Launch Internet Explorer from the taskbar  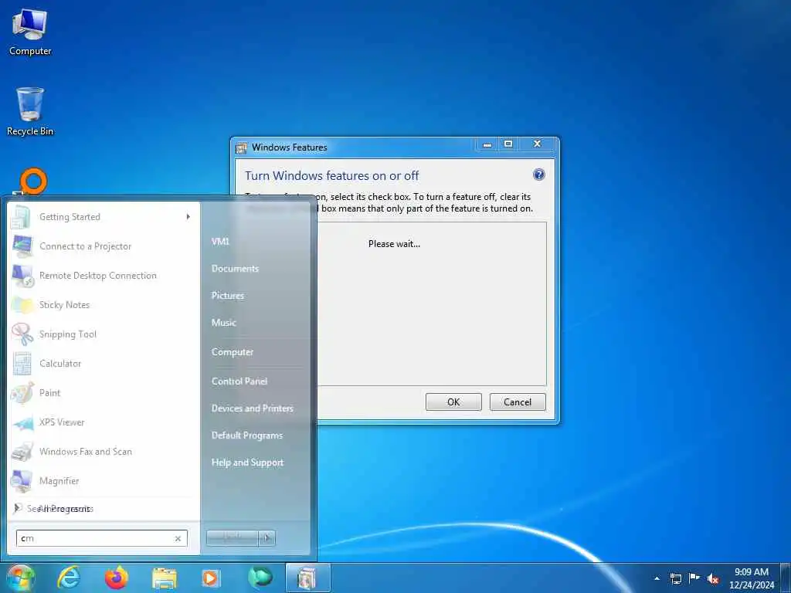69,578
